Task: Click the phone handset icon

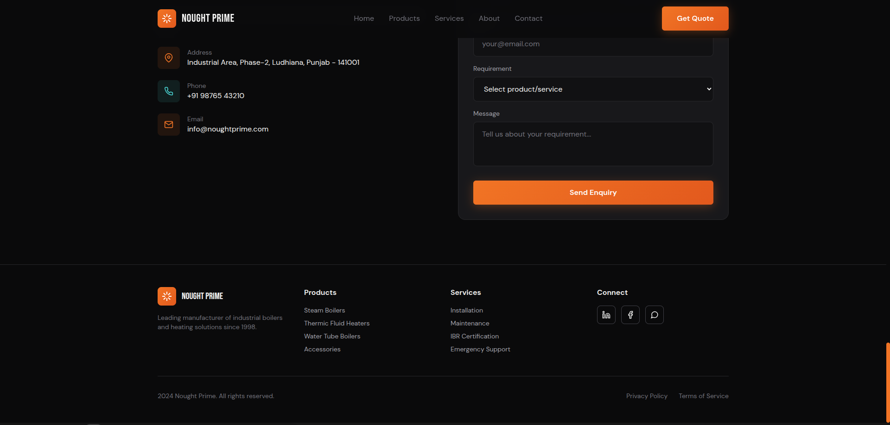Action: click(169, 91)
